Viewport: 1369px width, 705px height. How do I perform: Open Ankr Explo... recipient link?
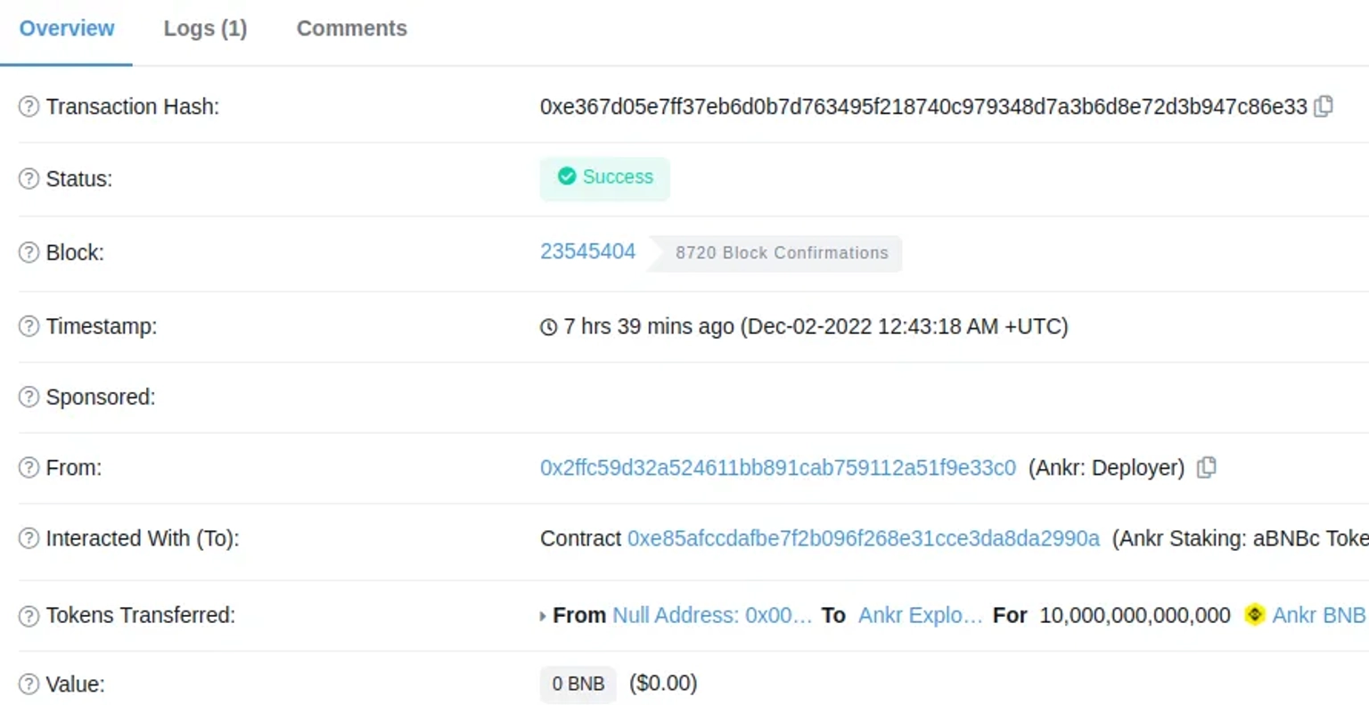click(x=920, y=615)
